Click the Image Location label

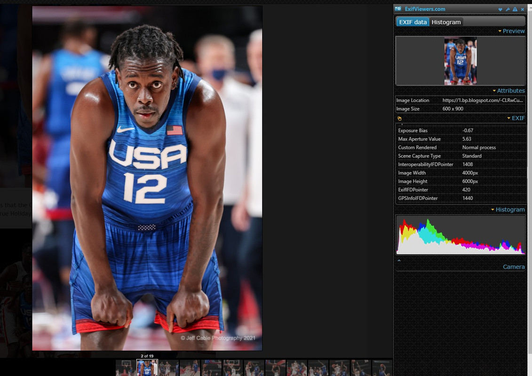[x=413, y=101]
